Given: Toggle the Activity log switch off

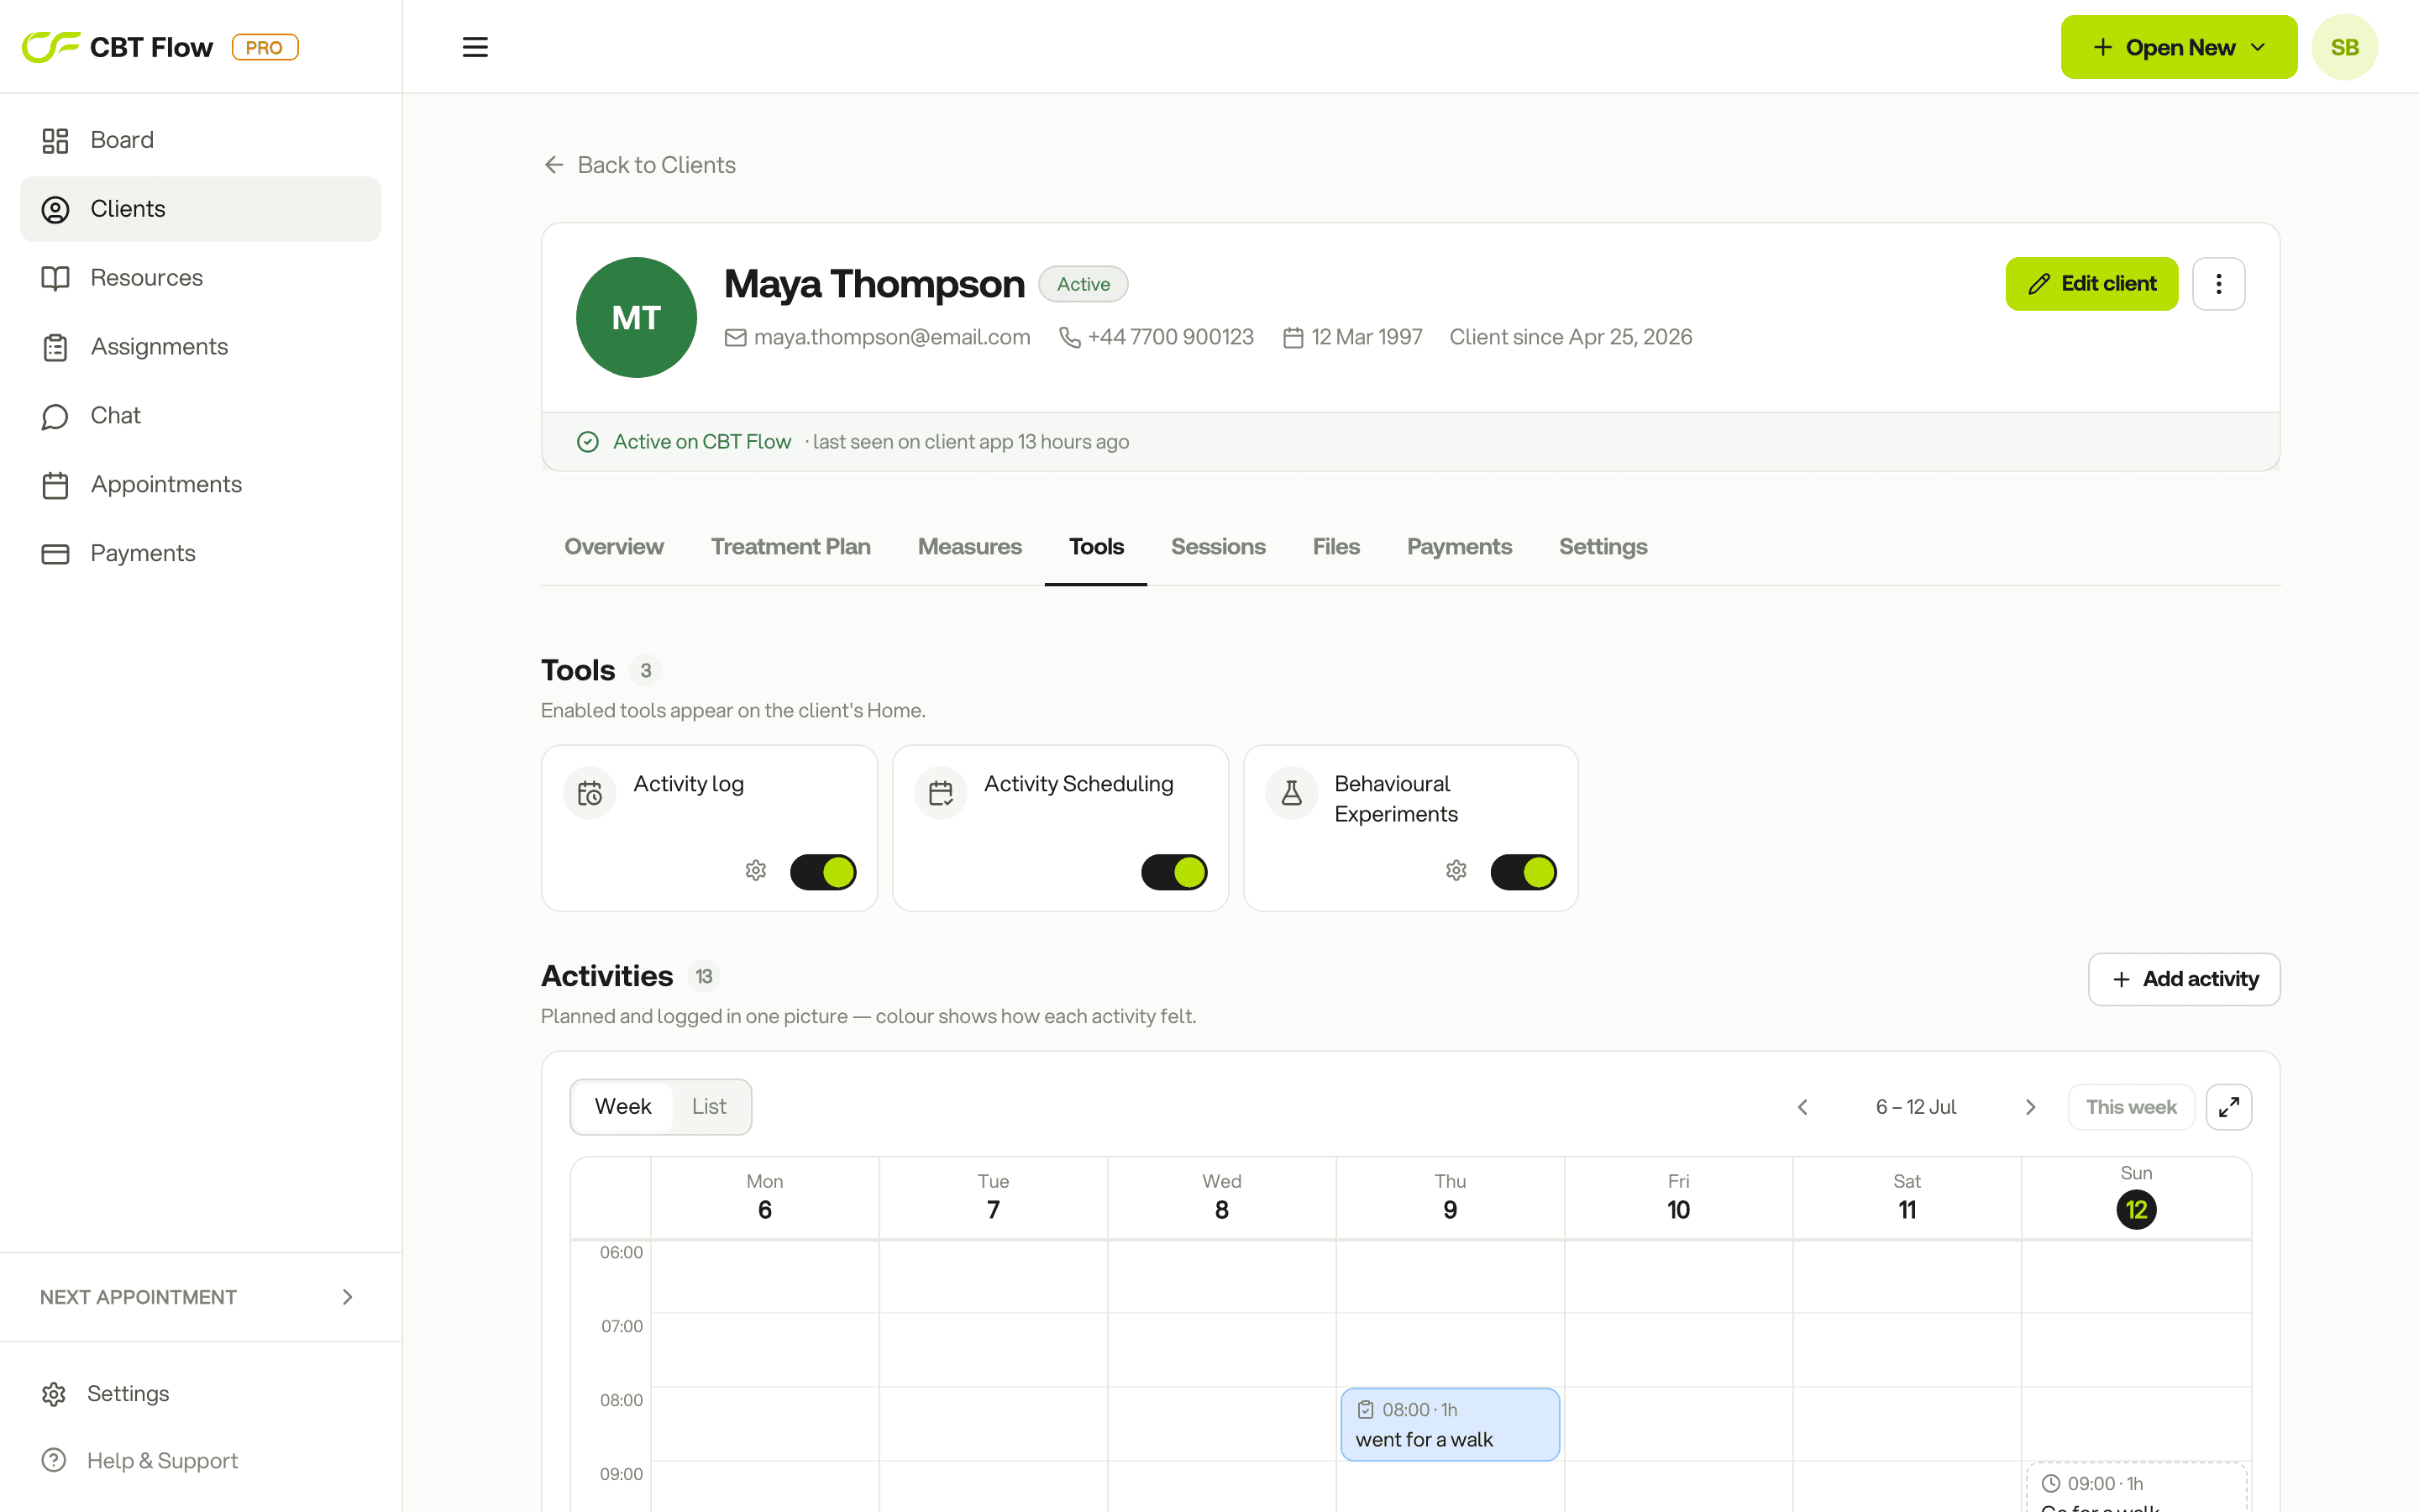Looking at the screenshot, I should point(822,872).
